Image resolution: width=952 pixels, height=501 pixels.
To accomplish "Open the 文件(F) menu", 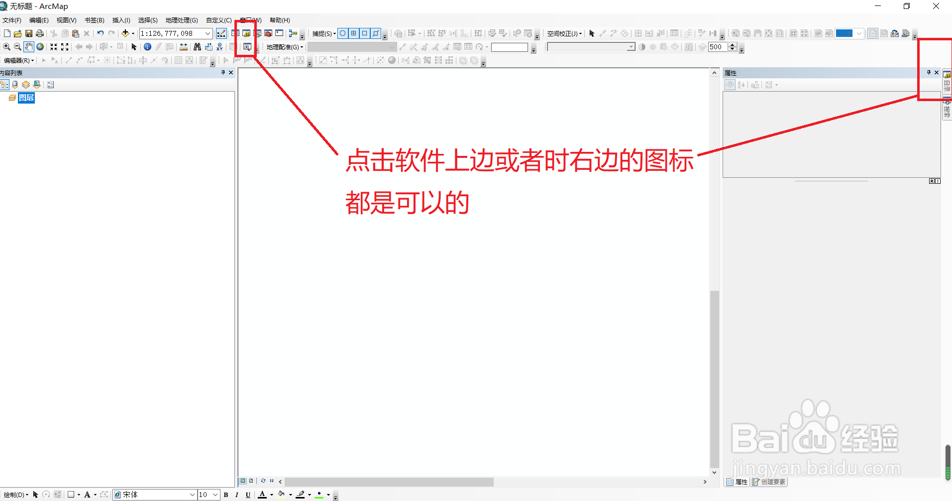I will point(12,20).
